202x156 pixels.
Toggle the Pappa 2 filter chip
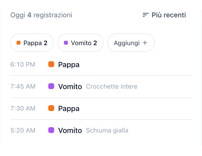tap(32, 43)
